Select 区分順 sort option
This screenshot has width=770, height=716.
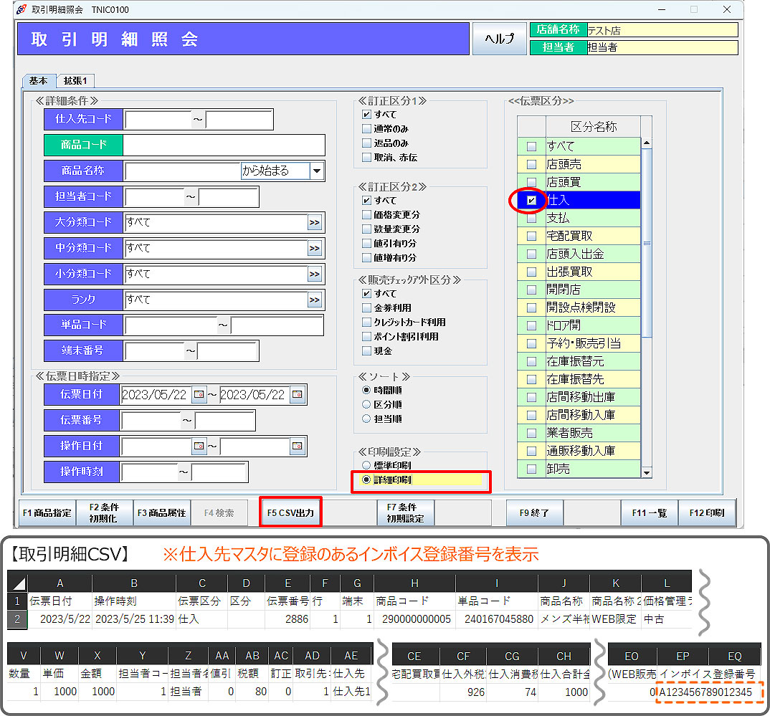click(x=367, y=404)
